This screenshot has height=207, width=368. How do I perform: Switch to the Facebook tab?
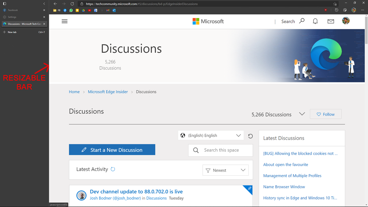(22, 10)
